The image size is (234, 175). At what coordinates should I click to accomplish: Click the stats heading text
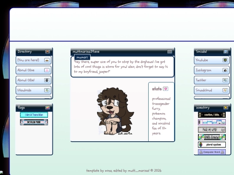pyautogui.click(x=157, y=89)
